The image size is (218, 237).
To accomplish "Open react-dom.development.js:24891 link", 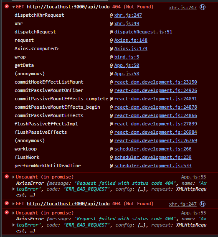I will tap(156, 99).
